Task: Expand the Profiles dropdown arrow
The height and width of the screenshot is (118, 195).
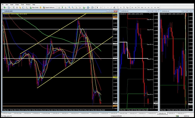Action: pyautogui.click(x=10, y=7)
